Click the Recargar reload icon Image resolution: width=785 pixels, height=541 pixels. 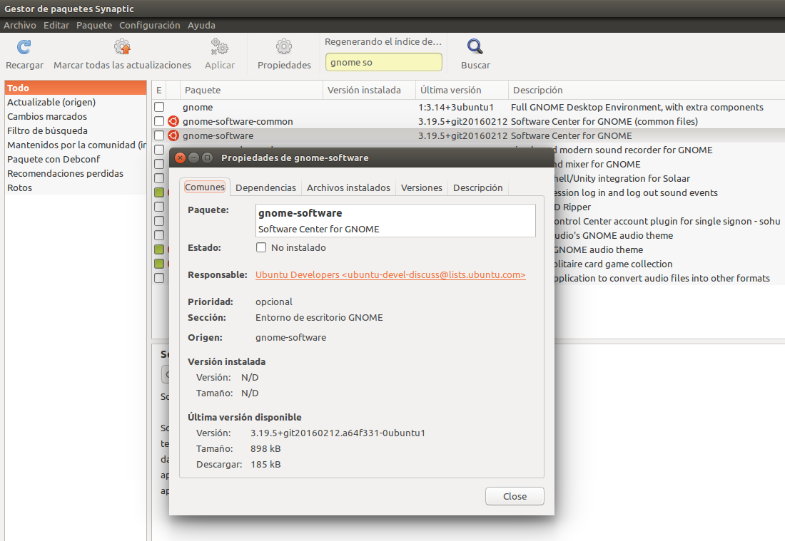point(24,48)
